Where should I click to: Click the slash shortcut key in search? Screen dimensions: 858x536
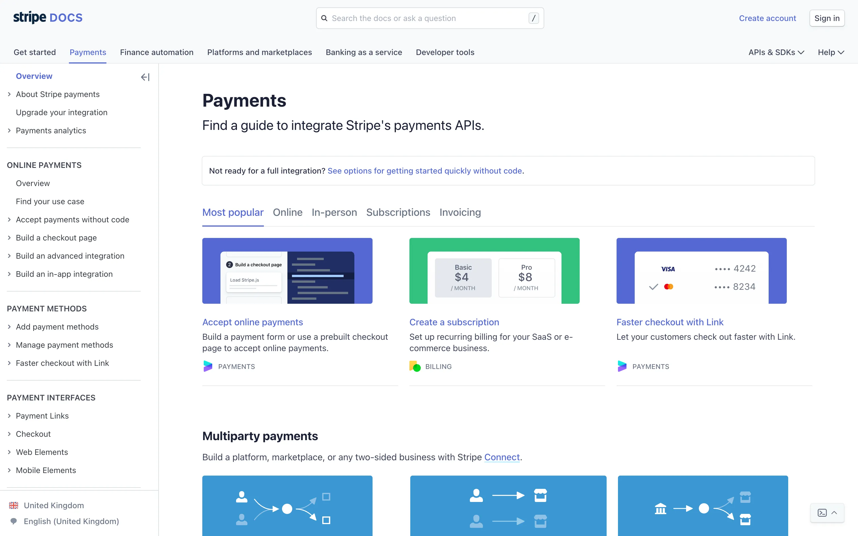533,18
